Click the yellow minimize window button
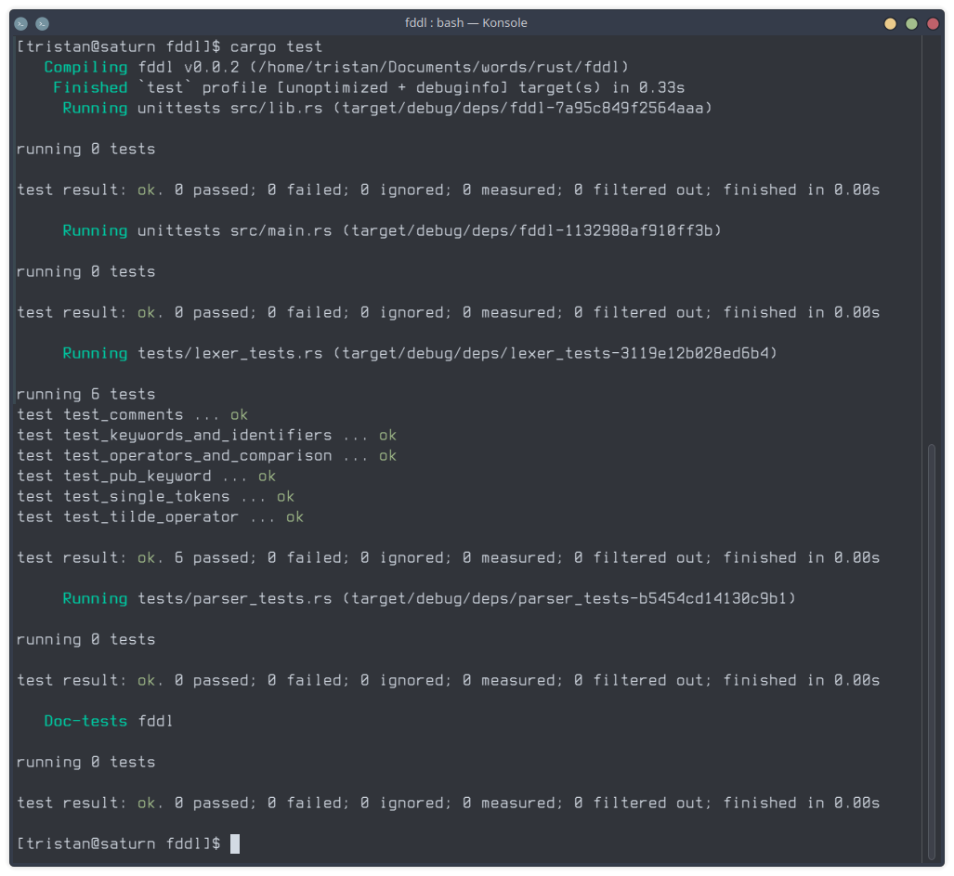 click(890, 24)
